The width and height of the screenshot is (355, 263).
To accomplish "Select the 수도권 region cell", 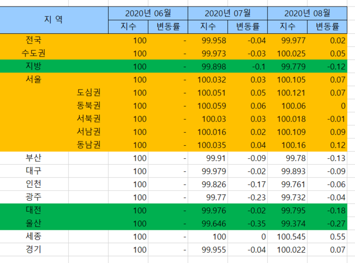I will [x=33, y=53].
